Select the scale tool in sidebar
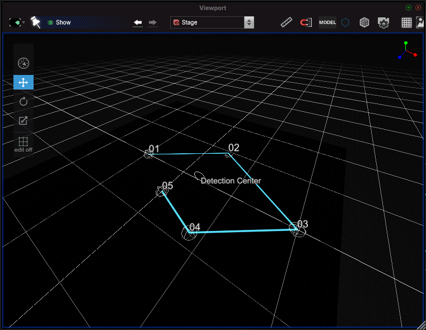 (x=24, y=120)
